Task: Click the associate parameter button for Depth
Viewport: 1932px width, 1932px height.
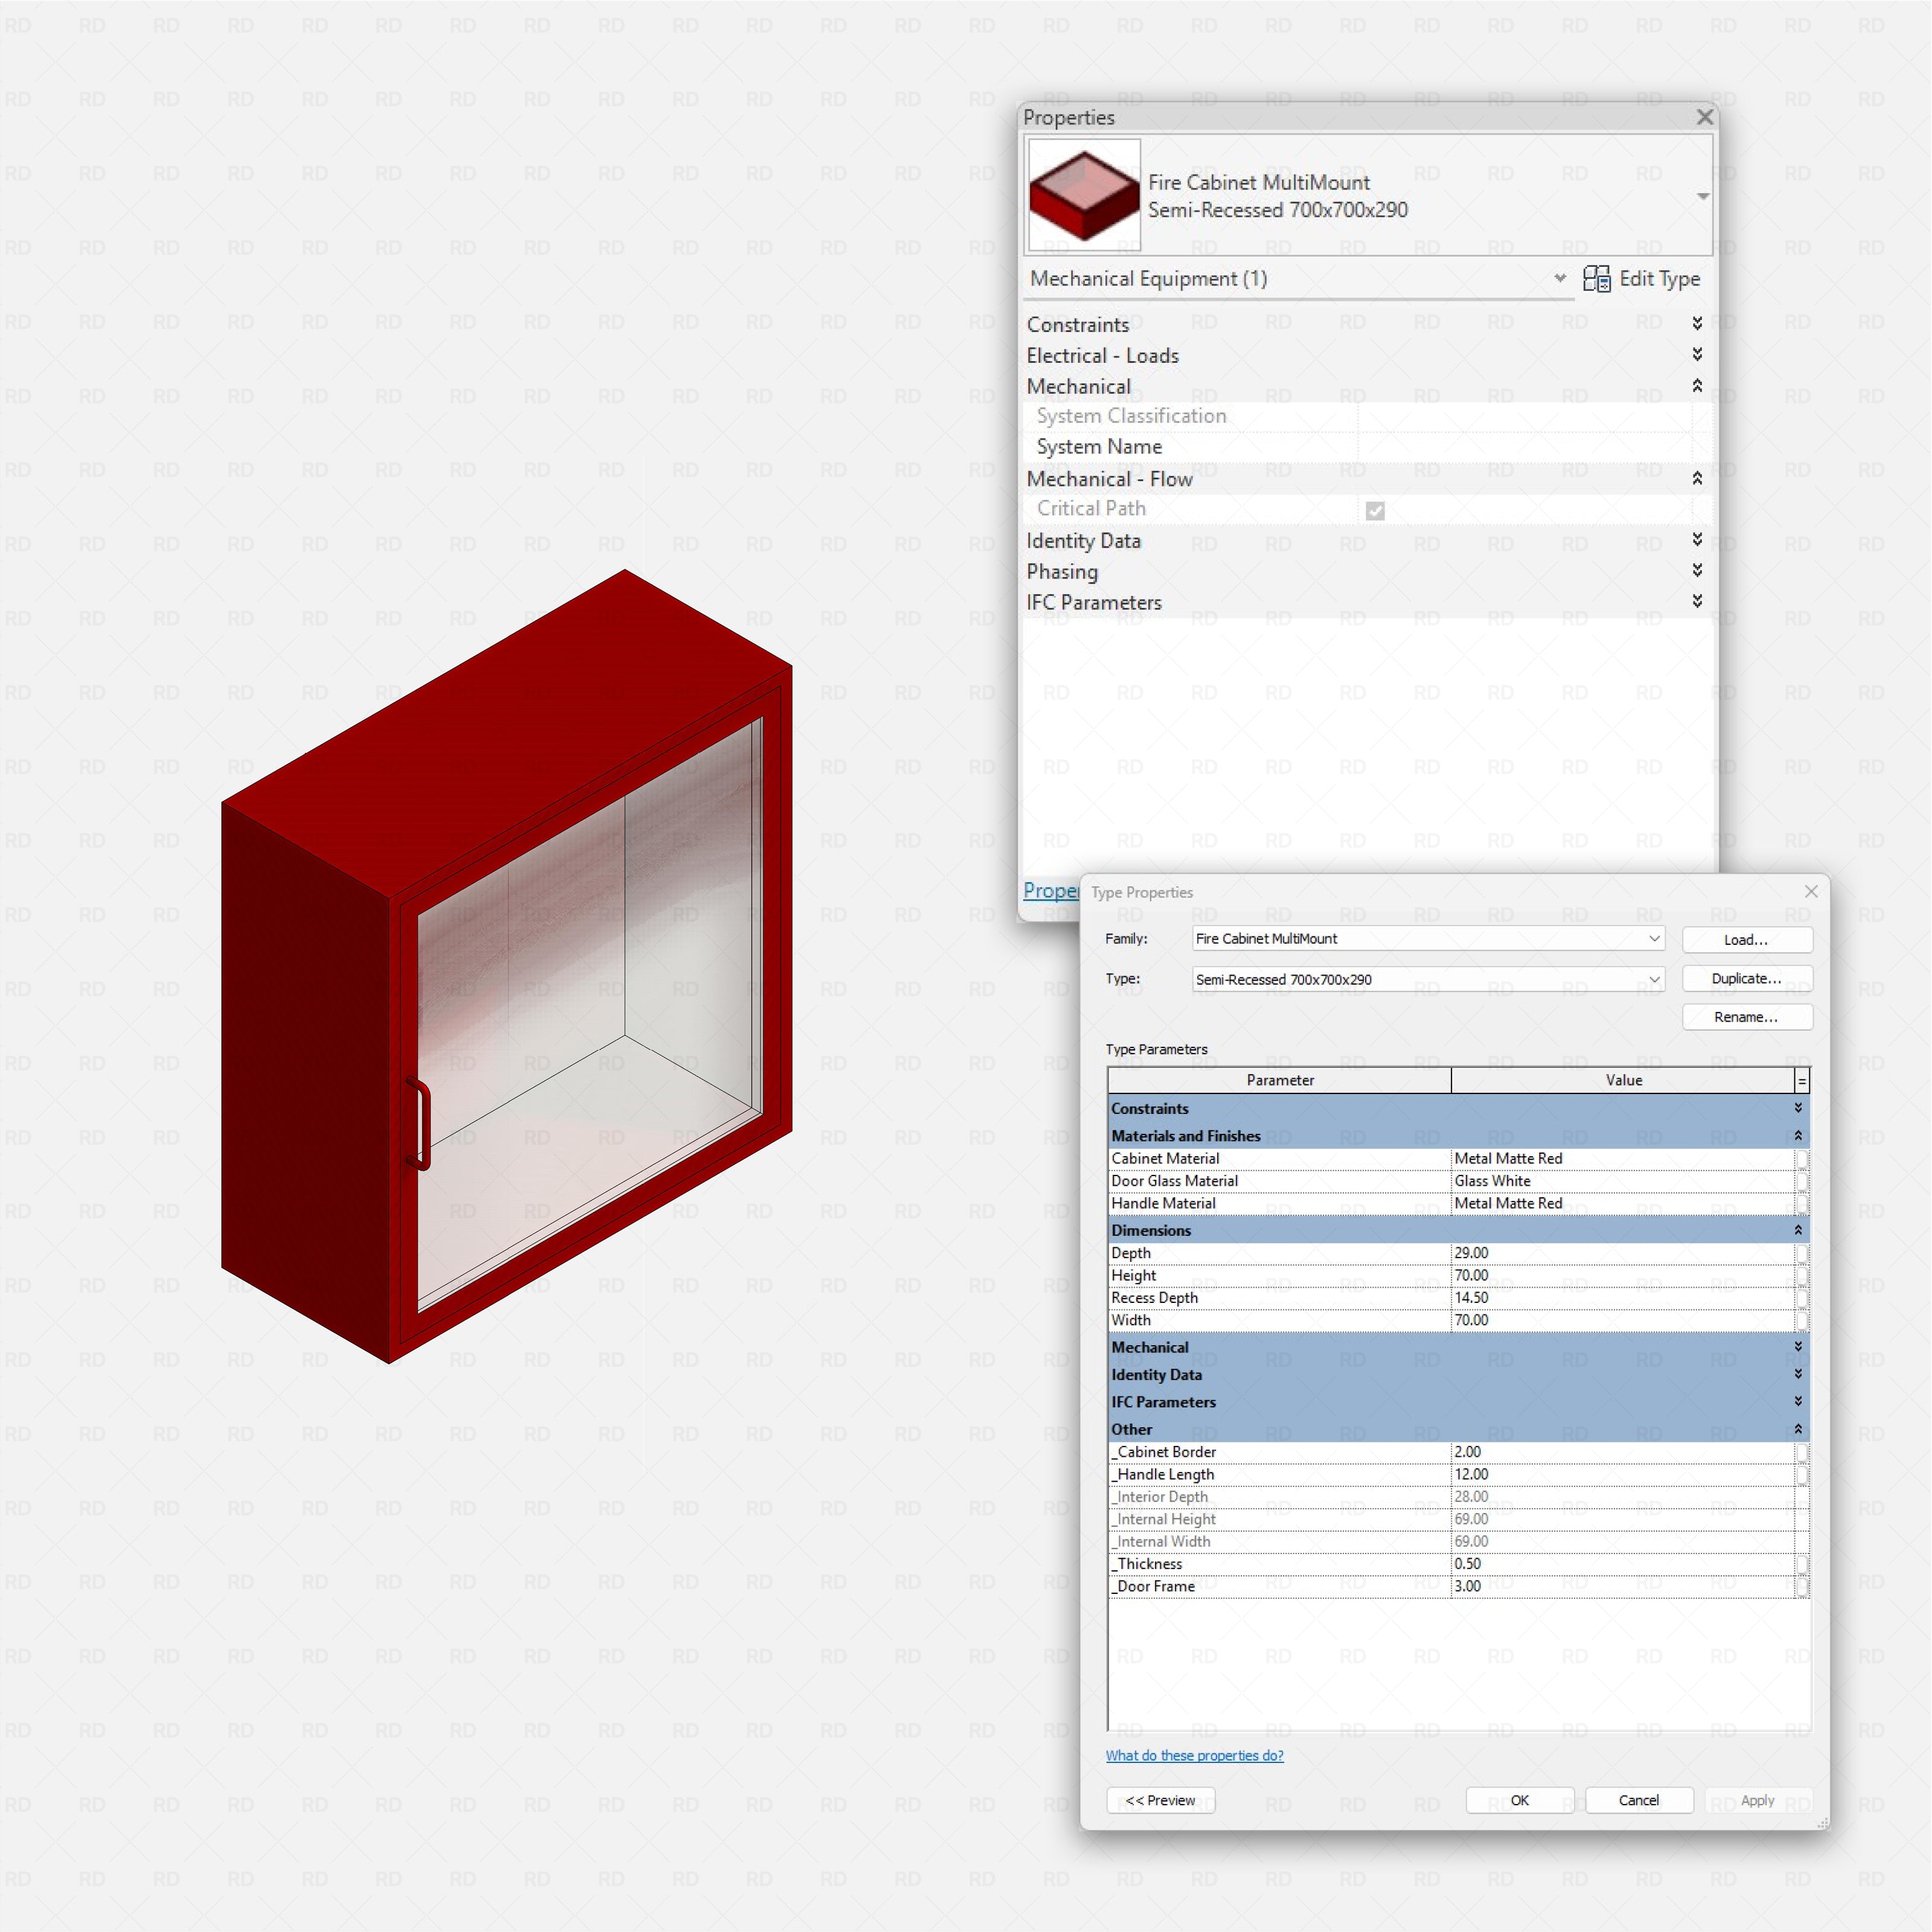Action: (1801, 1253)
